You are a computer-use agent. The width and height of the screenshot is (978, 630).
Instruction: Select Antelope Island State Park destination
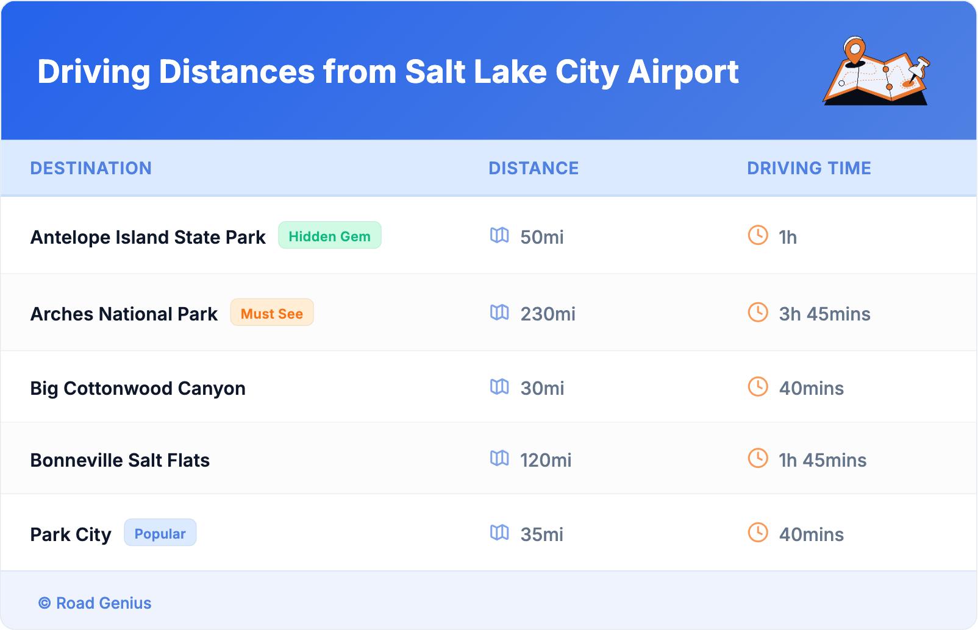[x=148, y=237]
